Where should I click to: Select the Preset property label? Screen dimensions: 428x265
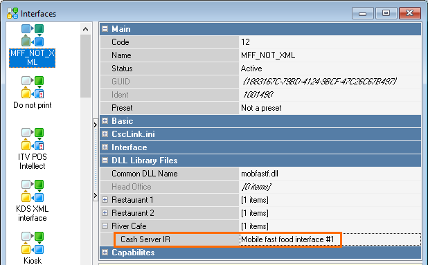point(122,108)
